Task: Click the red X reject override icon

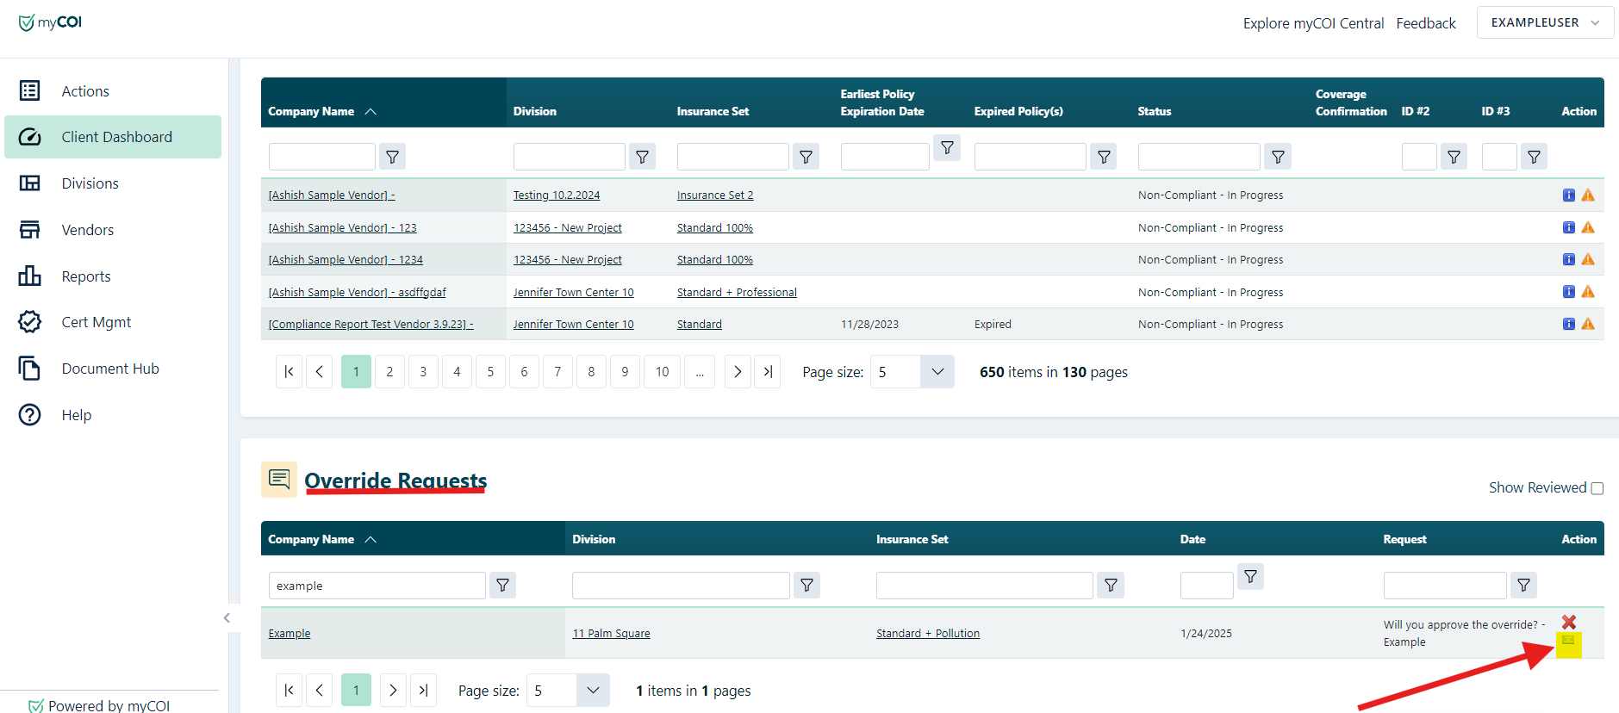Action: pos(1568,622)
